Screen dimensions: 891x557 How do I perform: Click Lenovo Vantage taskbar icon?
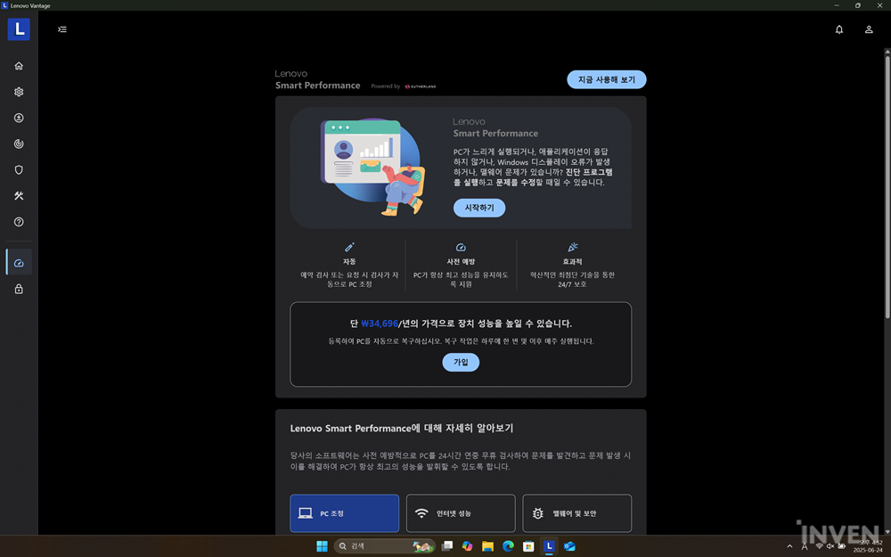pyautogui.click(x=549, y=546)
